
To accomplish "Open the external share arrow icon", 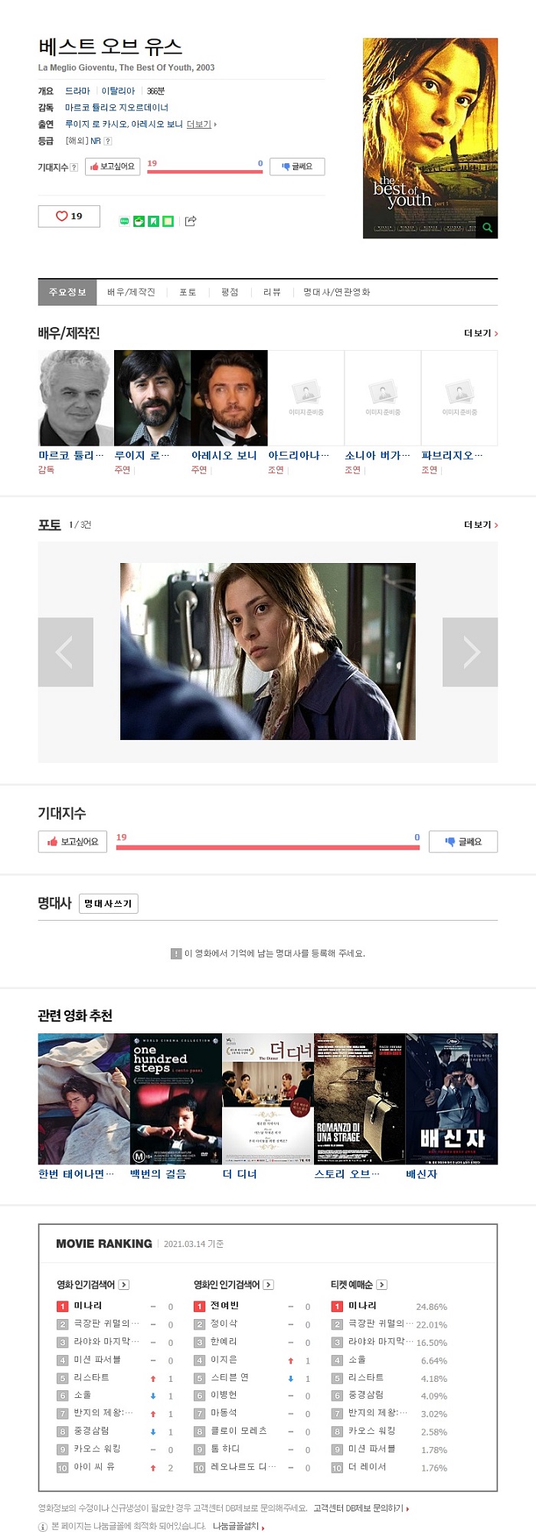I will [191, 221].
